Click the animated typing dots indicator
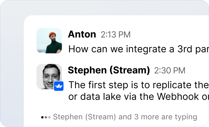This screenshot has height=127, width=209. tap(46, 117)
